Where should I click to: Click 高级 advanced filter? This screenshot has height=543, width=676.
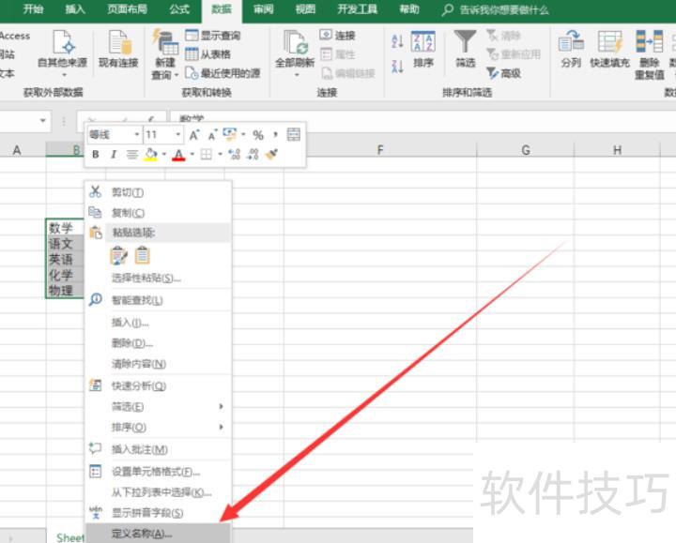tap(503, 73)
